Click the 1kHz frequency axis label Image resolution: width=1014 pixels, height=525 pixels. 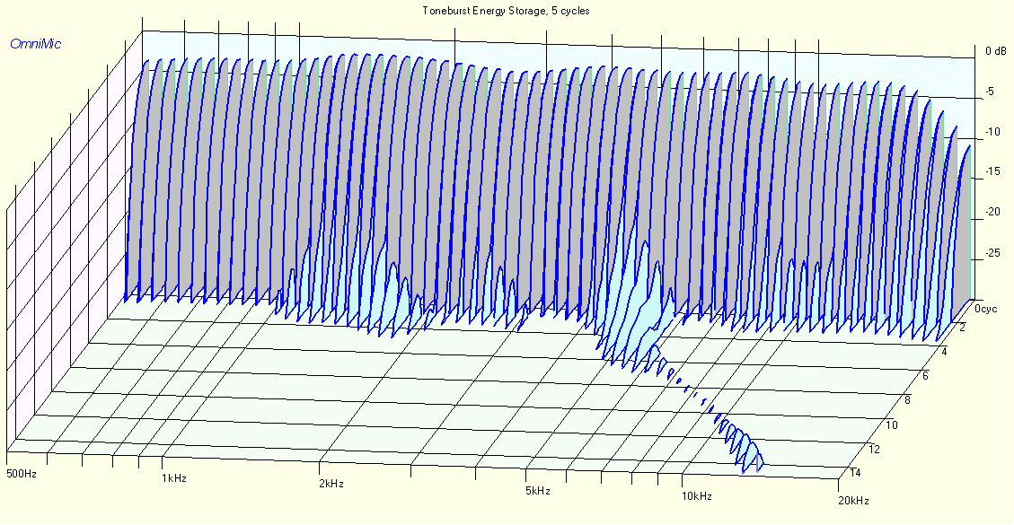tap(174, 478)
